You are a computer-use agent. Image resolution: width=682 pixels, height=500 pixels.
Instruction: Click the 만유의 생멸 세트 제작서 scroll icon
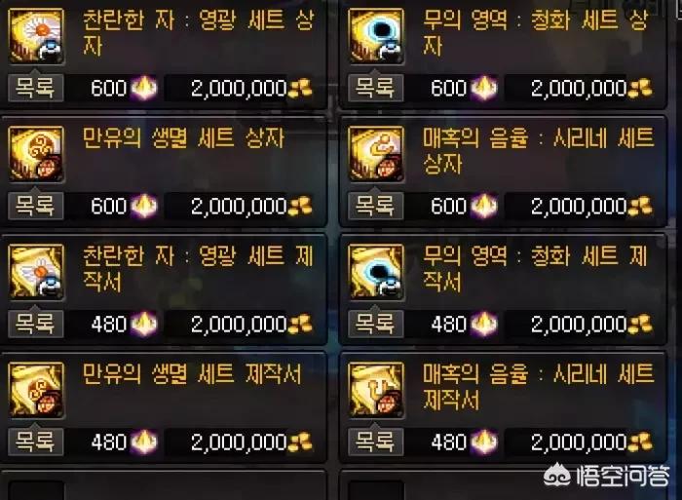37,390
